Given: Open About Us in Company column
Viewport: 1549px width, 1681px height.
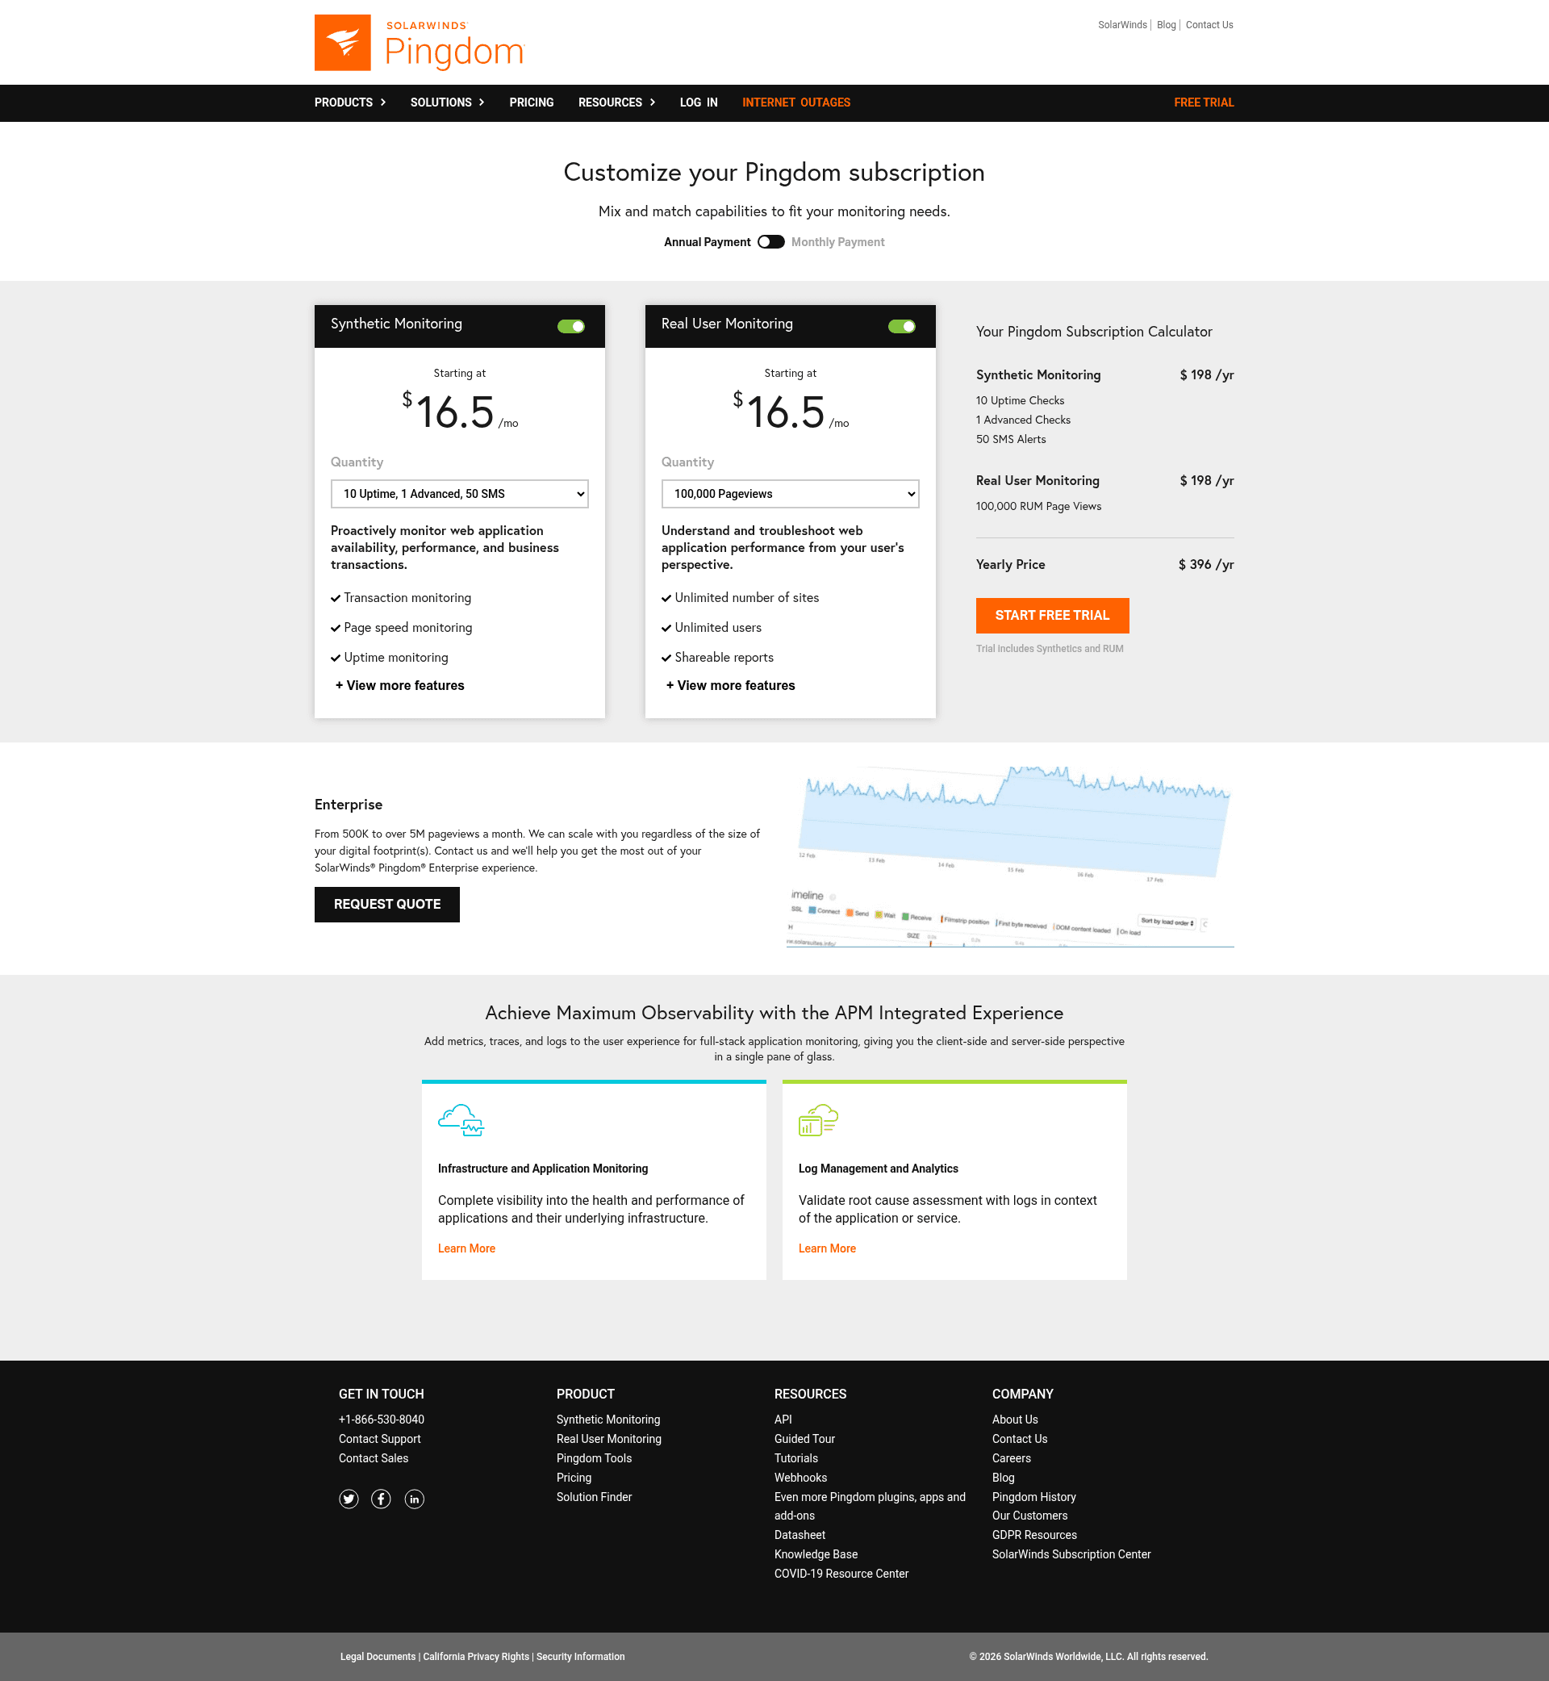Looking at the screenshot, I should point(1015,1420).
